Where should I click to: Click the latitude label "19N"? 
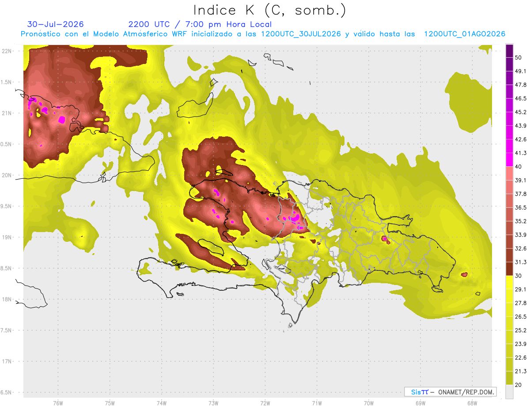[x=7, y=237]
